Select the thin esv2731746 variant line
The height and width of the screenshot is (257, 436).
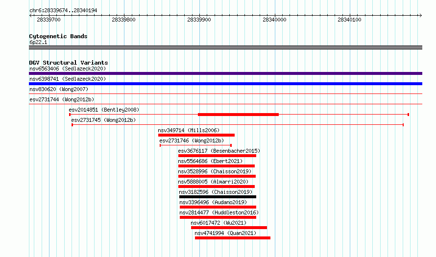(196, 145)
